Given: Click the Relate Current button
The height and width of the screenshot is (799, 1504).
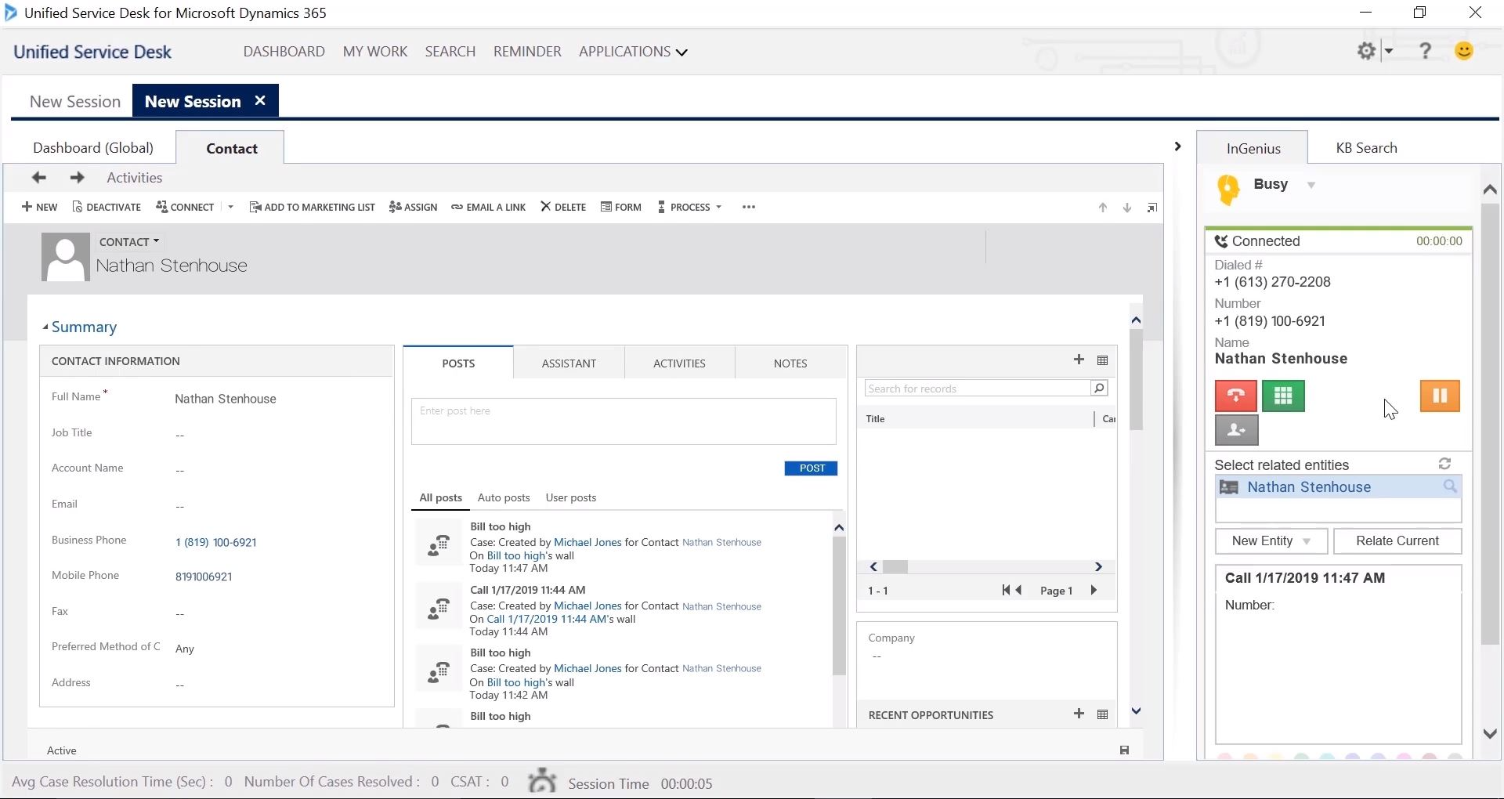Looking at the screenshot, I should point(1397,540).
